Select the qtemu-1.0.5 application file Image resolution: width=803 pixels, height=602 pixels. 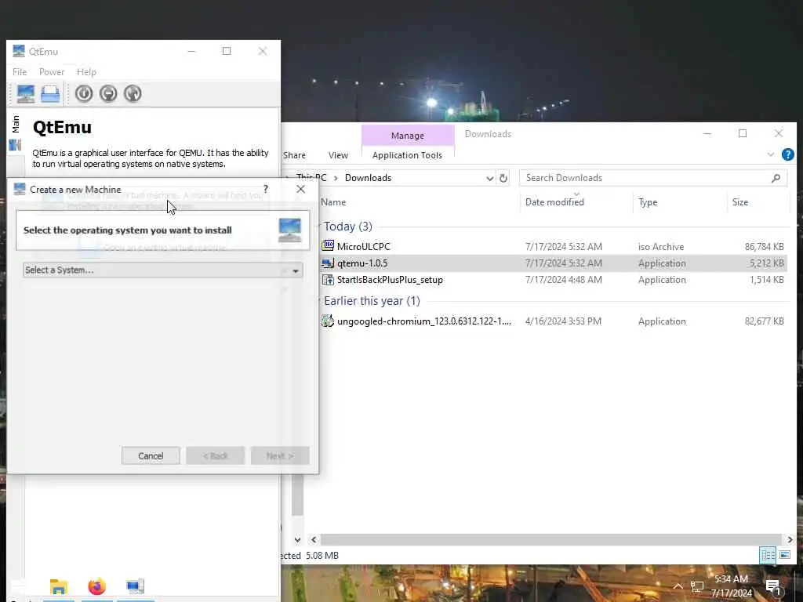point(362,263)
